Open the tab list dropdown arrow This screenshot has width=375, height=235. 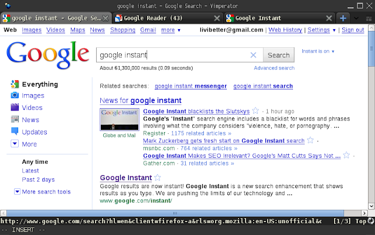356,18
